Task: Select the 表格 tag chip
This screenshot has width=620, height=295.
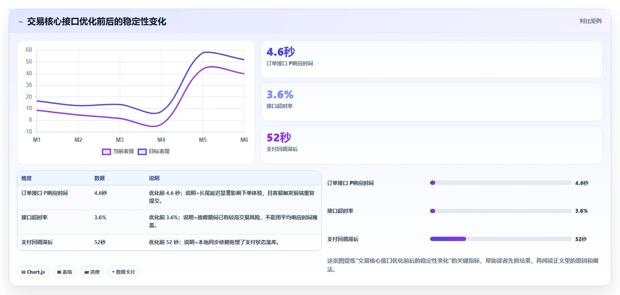Action: [64, 272]
